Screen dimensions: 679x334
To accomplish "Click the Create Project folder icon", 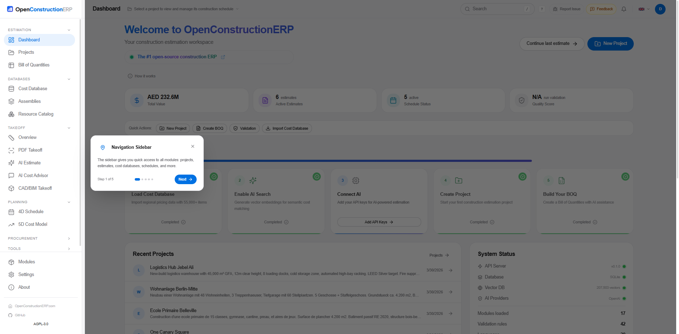I will point(459,181).
